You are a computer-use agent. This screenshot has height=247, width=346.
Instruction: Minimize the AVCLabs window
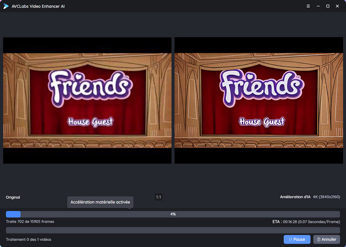point(318,6)
